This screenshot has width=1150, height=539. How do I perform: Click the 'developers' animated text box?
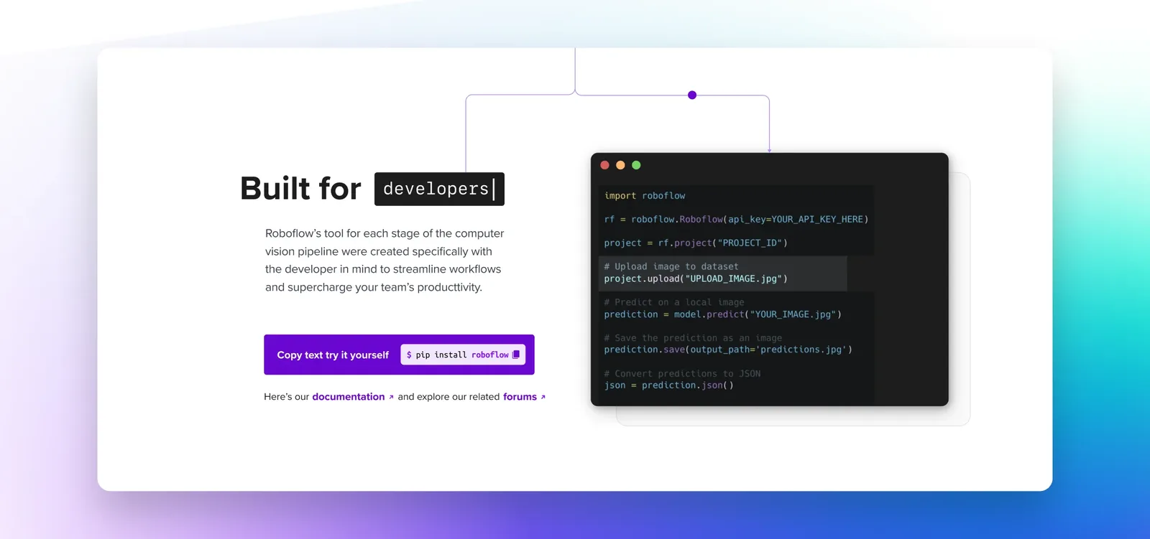(439, 189)
